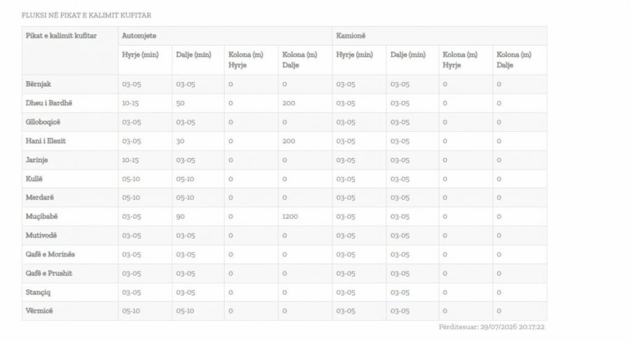631x341 pixels.
Task: Click the Vërmicë row label
Action: 39,311
